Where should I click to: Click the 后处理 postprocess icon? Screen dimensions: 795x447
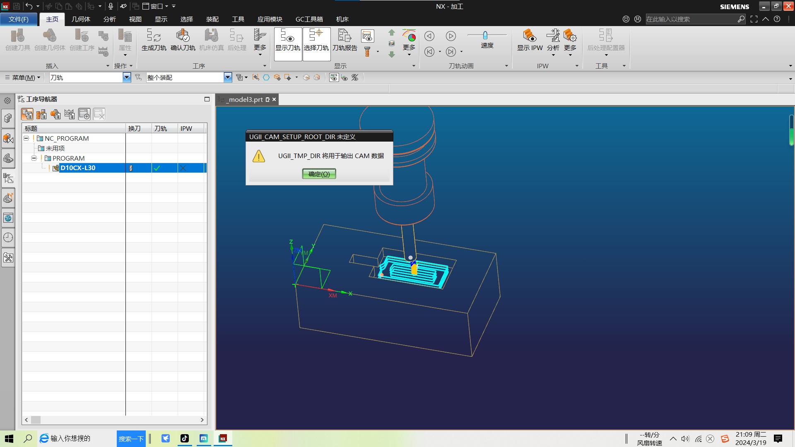point(237,40)
